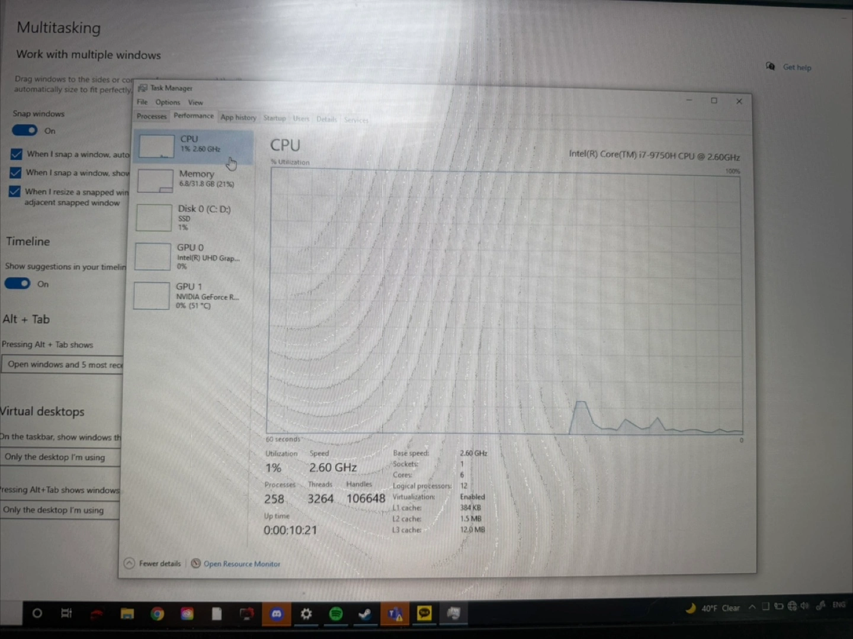Click the white document icon on taskbar
853x639 pixels.
click(x=217, y=614)
